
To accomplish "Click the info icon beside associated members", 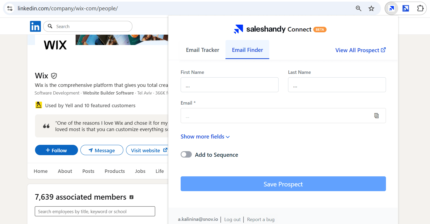I will [131, 197].
